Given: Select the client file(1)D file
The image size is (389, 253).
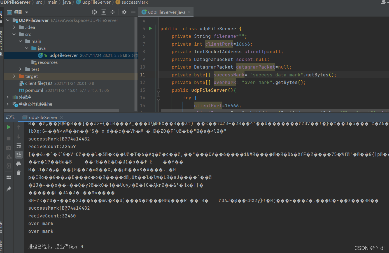Looking at the screenshot, I should click(x=39, y=83).
